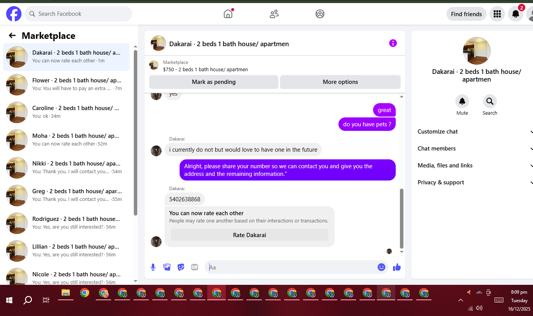Open the Flower conversation

pos(66,85)
